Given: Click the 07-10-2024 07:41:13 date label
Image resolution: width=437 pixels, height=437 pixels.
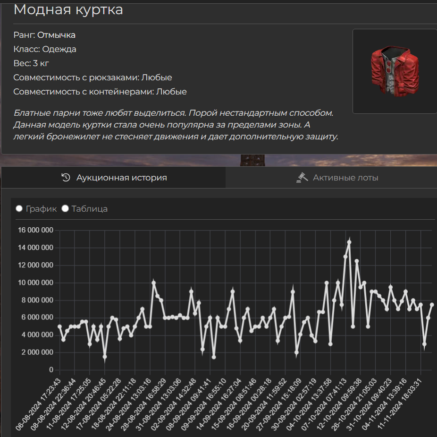Looking at the screenshot, I should click(x=324, y=404).
